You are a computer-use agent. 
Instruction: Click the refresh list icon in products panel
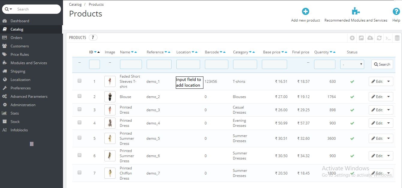[379, 38]
